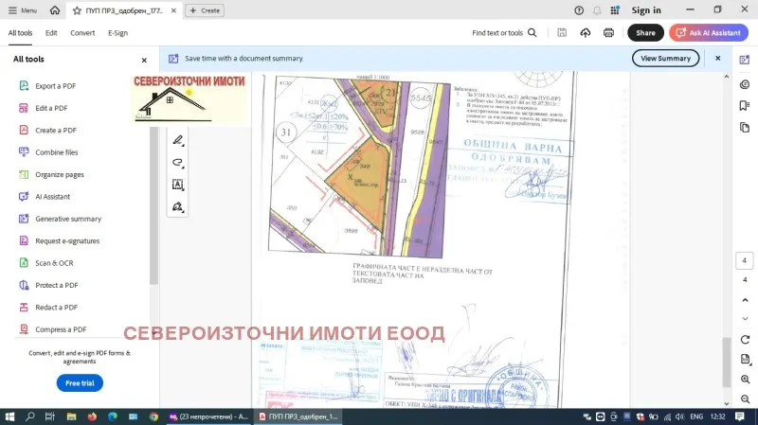Image resolution: width=758 pixels, height=425 pixels.
Task: Open the Acrobat home icon
Action: [x=55, y=10]
